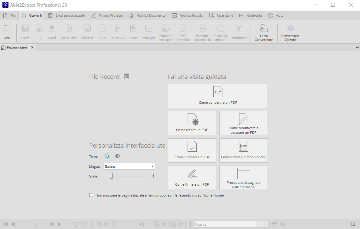Open Come creare un modulo PDF

244,150
